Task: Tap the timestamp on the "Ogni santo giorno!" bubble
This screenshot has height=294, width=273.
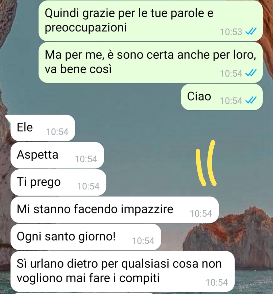Action: click(143, 240)
